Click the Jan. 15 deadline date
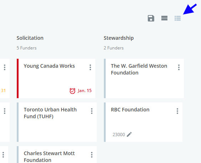 pyautogui.click(x=85, y=91)
